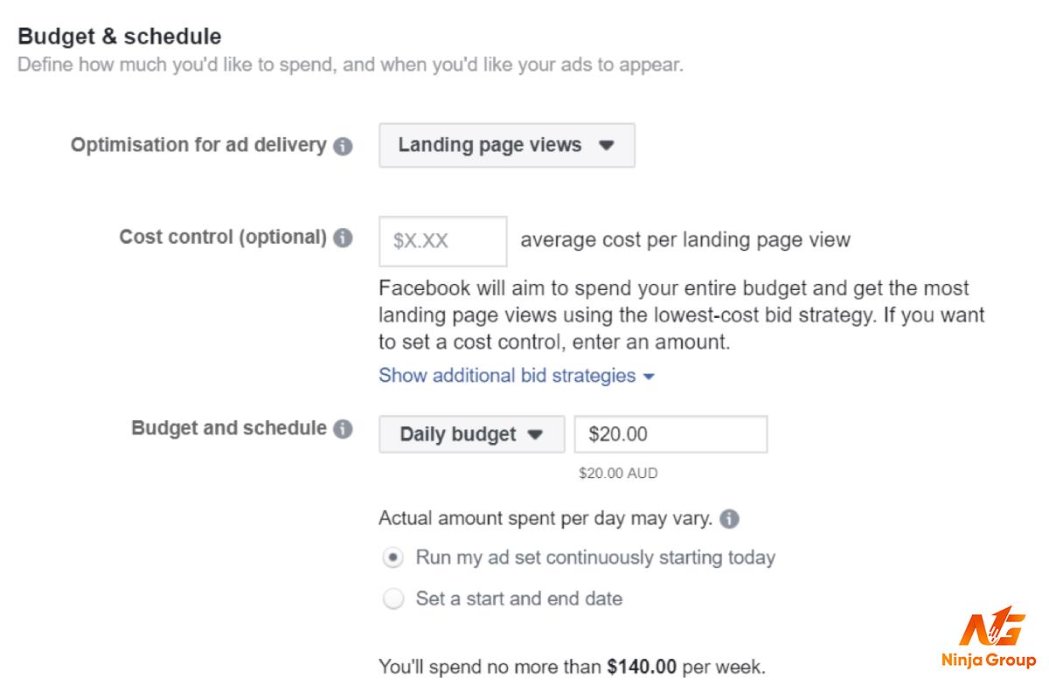The image size is (1049, 699).
Task: Click the '$20.00 AUD' currency note
Action: point(618,474)
